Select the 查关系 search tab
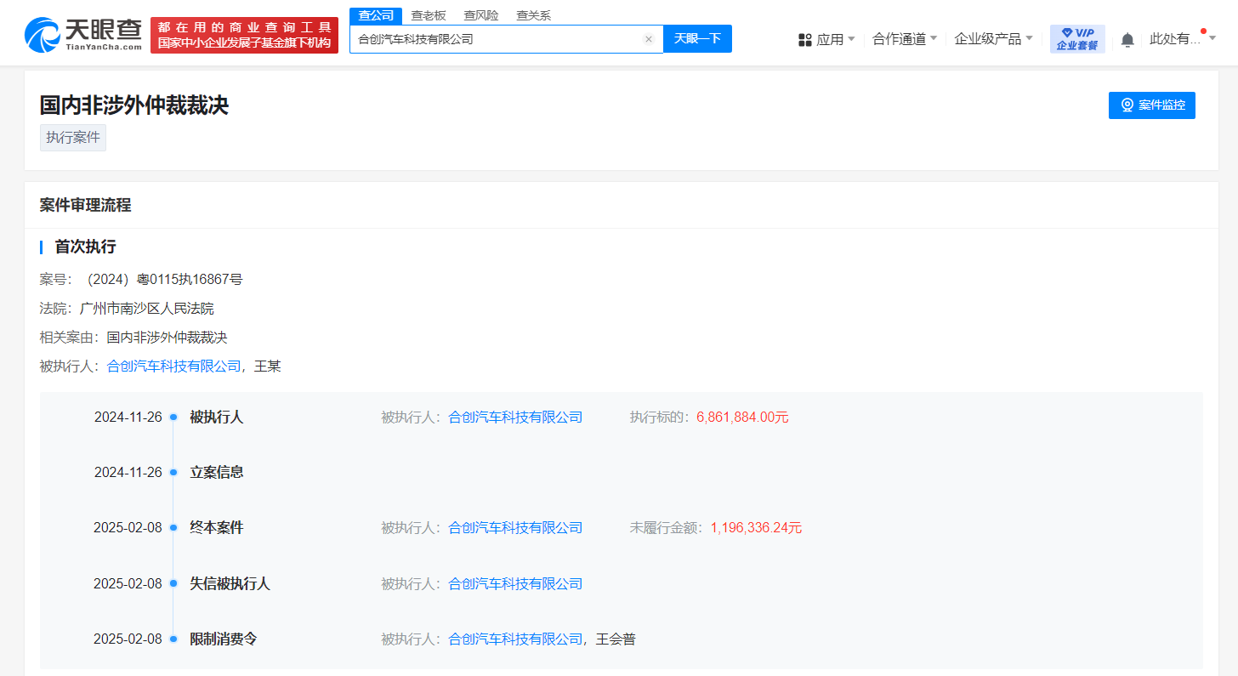The image size is (1238, 676). pyautogui.click(x=534, y=15)
